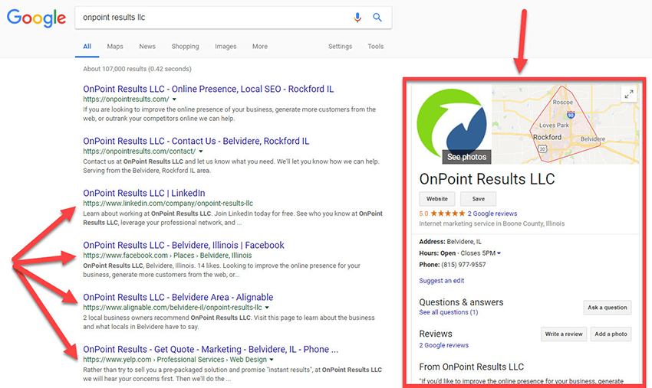Switch to the Maps tab
The image size is (652, 388).
[x=115, y=47]
